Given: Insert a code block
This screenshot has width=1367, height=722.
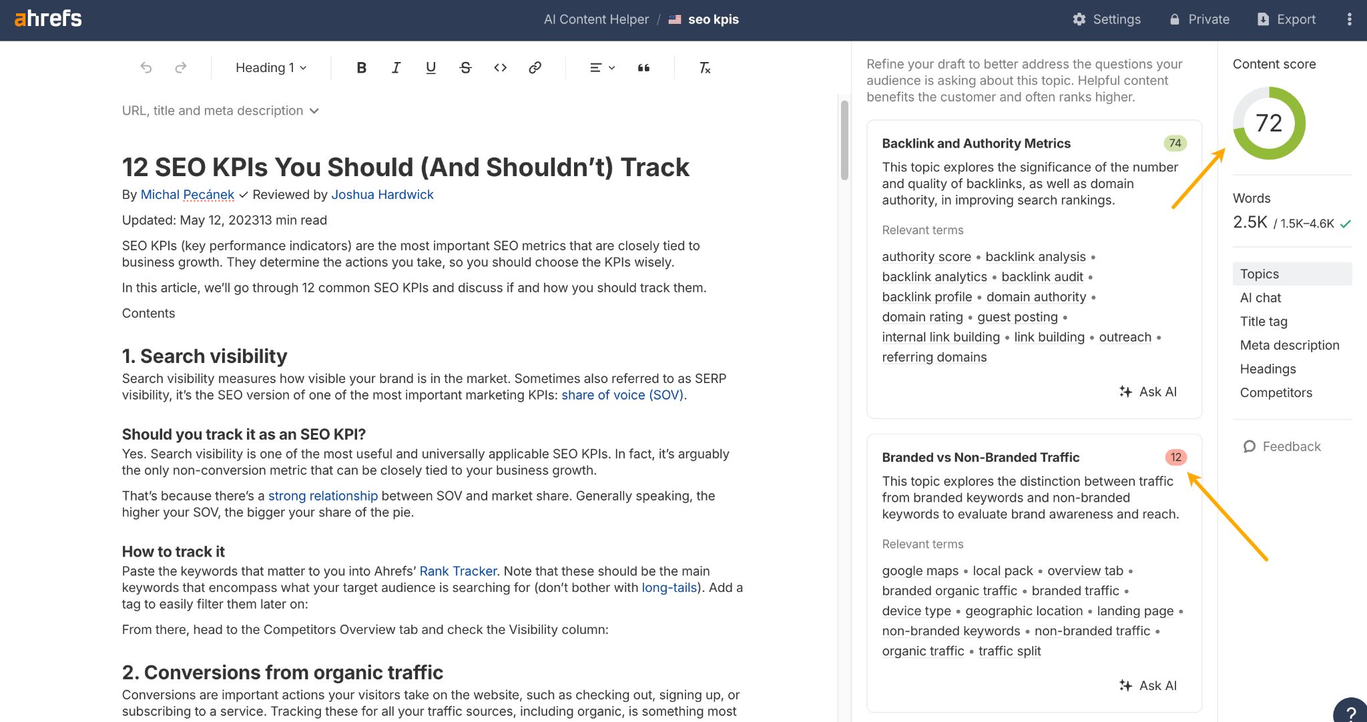Looking at the screenshot, I should pyautogui.click(x=500, y=67).
